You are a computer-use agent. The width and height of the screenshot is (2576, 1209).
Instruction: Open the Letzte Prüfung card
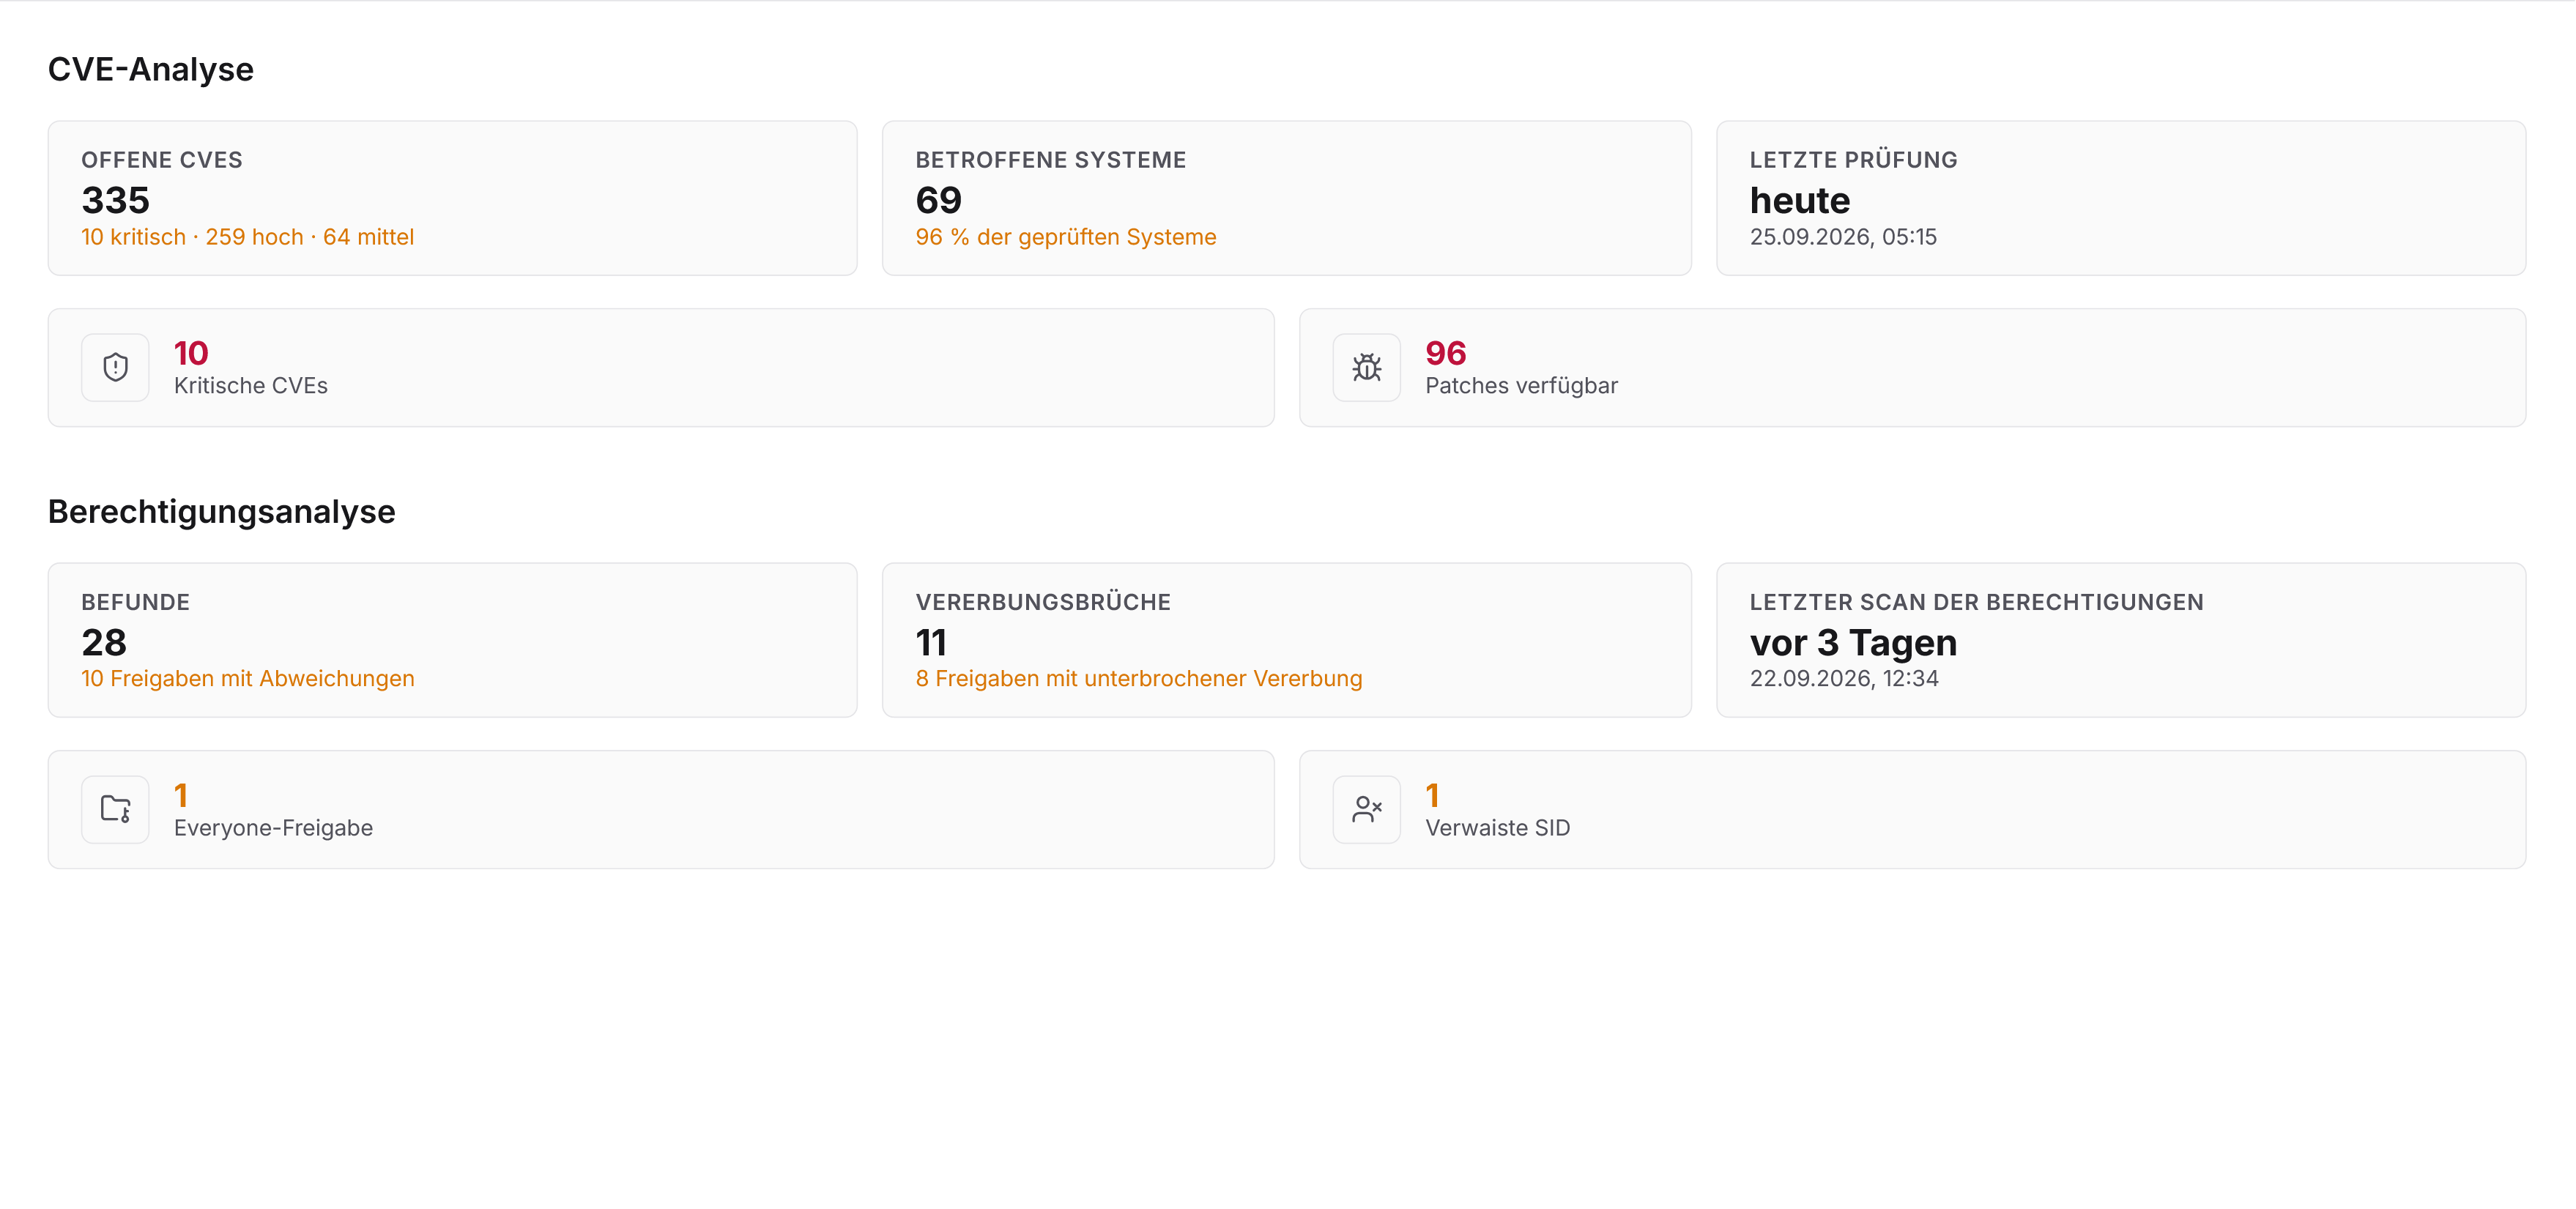coord(2120,198)
